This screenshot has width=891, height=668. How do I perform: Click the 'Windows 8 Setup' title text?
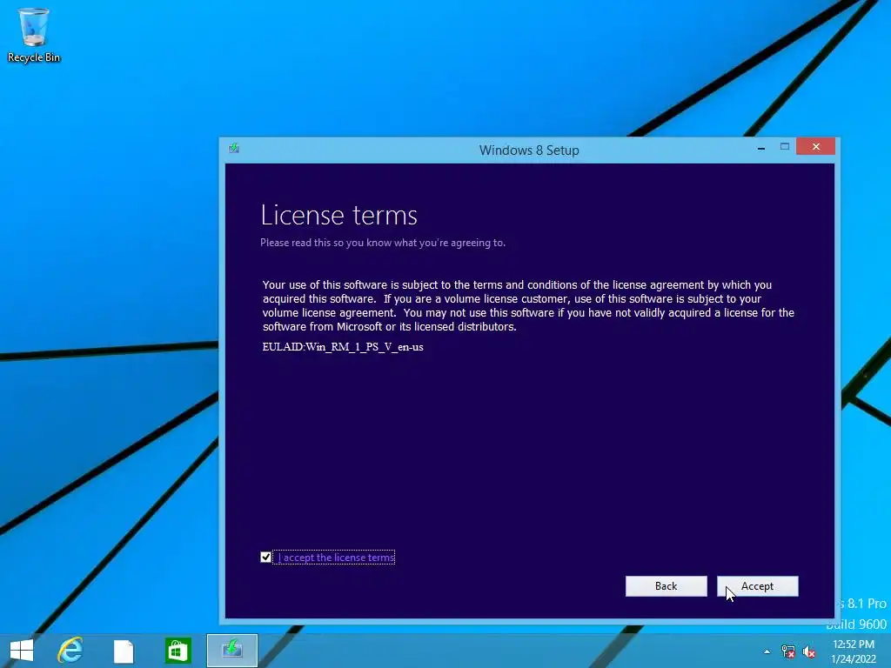tap(529, 150)
